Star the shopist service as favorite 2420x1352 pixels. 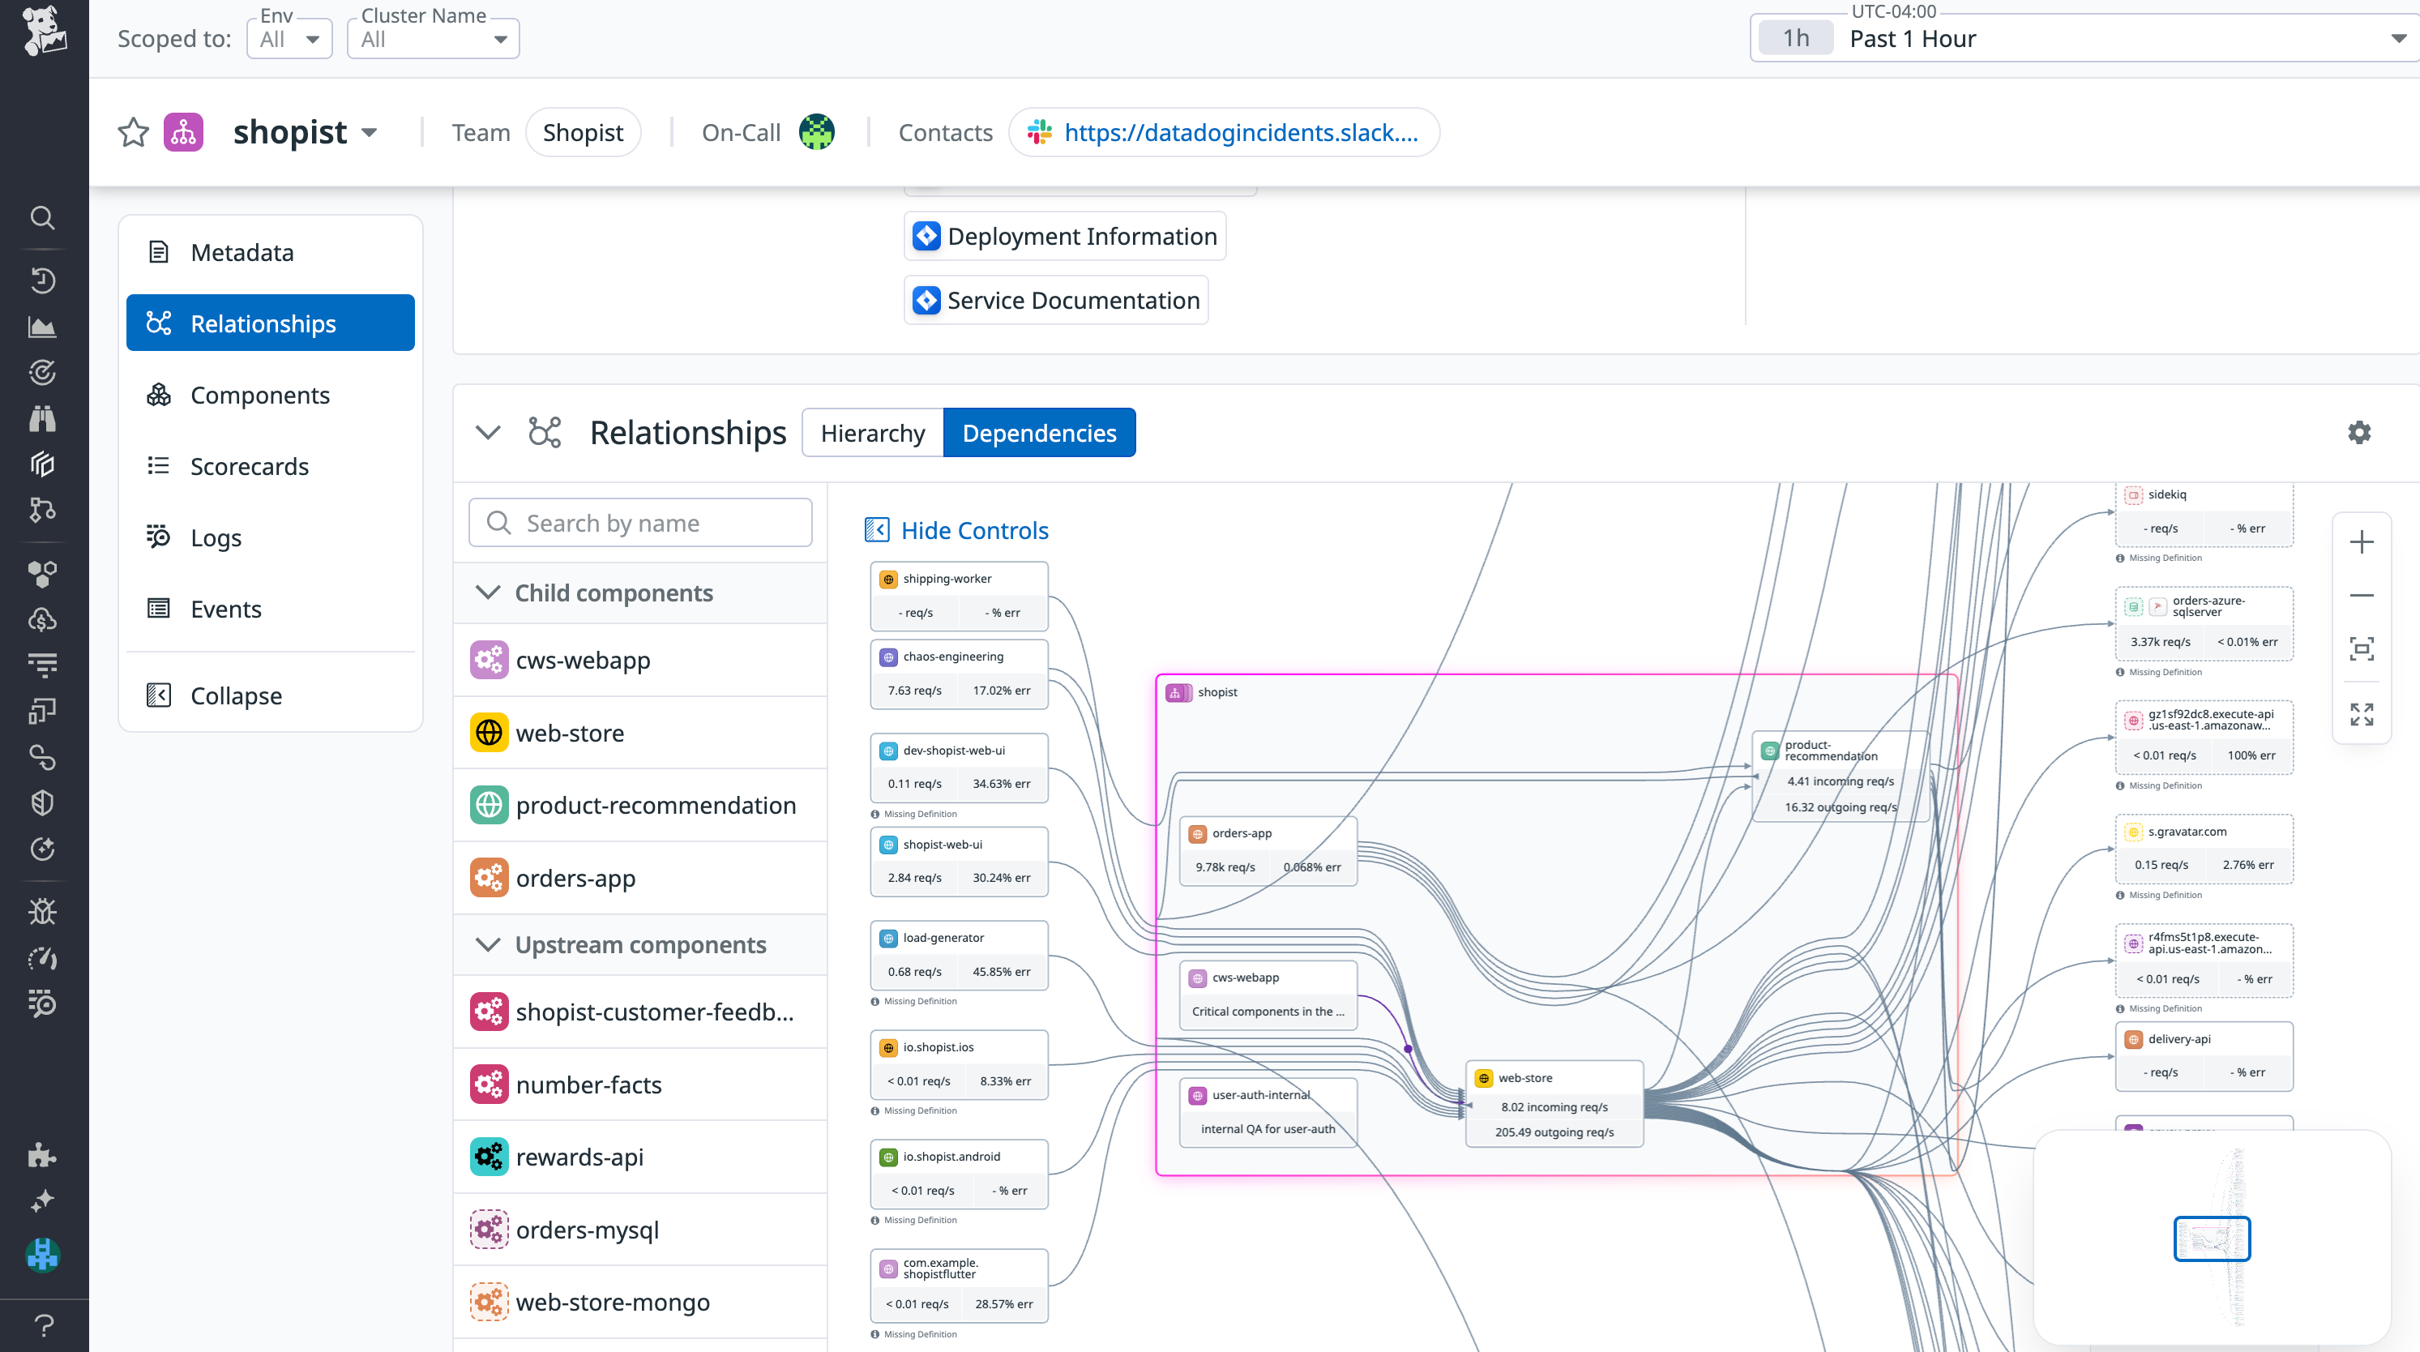[x=132, y=132]
